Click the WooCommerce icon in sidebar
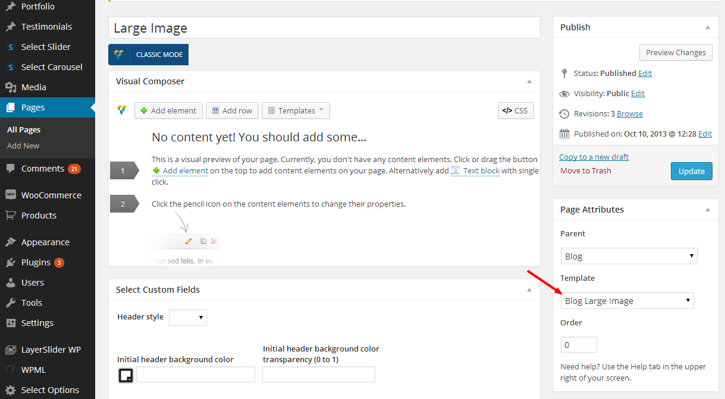 pyautogui.click(x=11, y=195)
